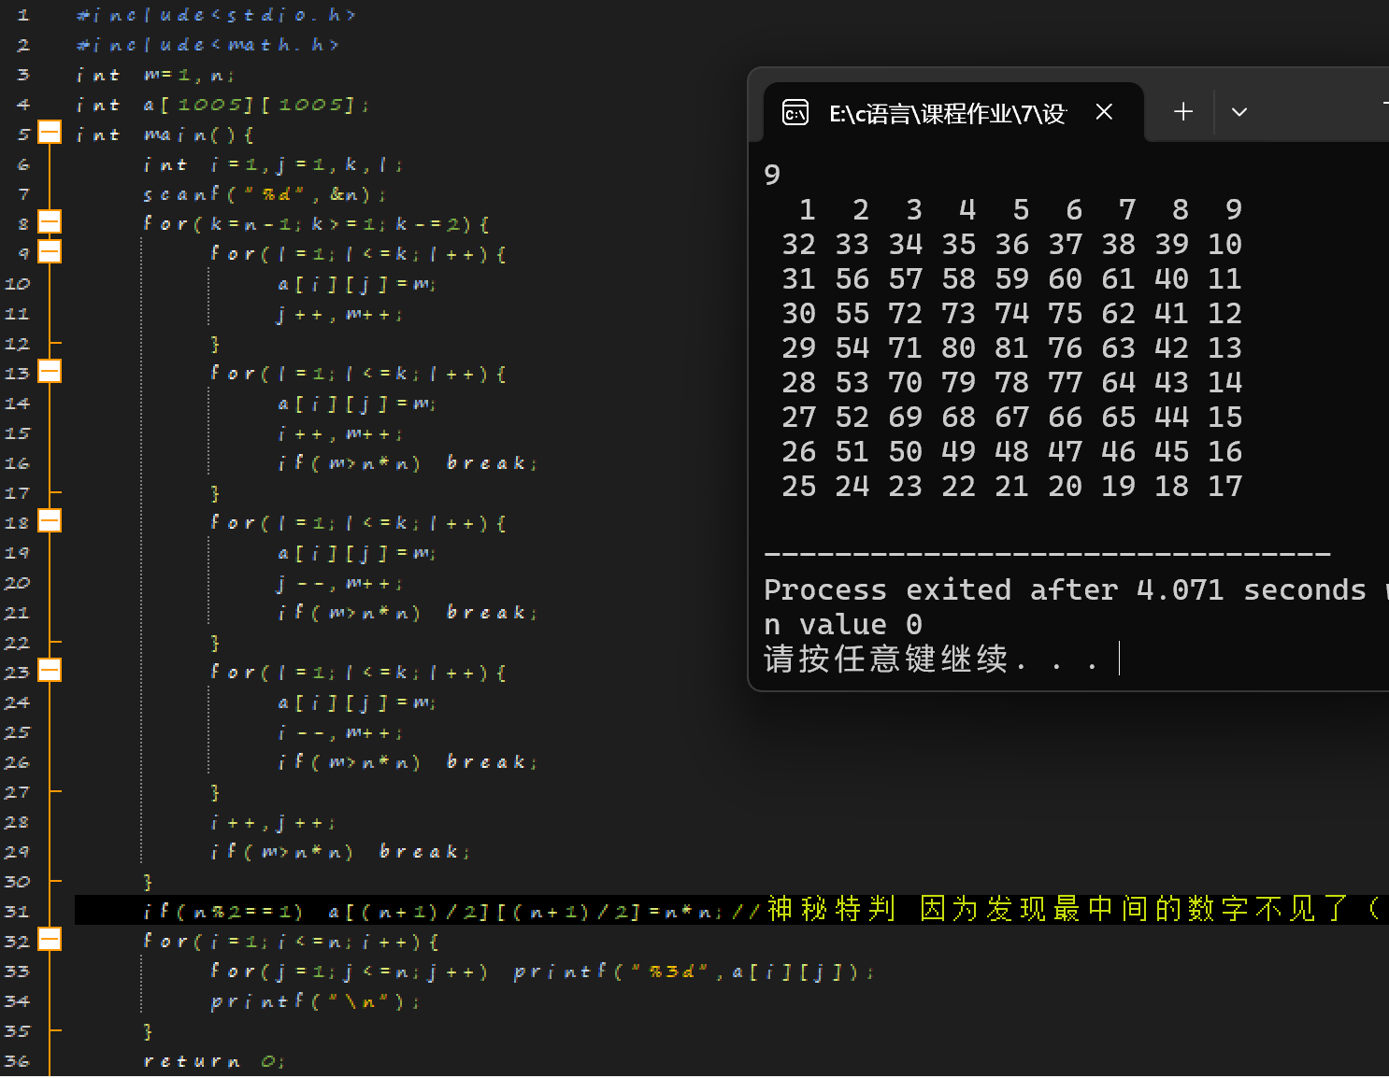Click line number 1 in the gutter
Image resolution: width=1389 pixels, height=1078 pixels.
pyautogui.click(x=23, y=15)
